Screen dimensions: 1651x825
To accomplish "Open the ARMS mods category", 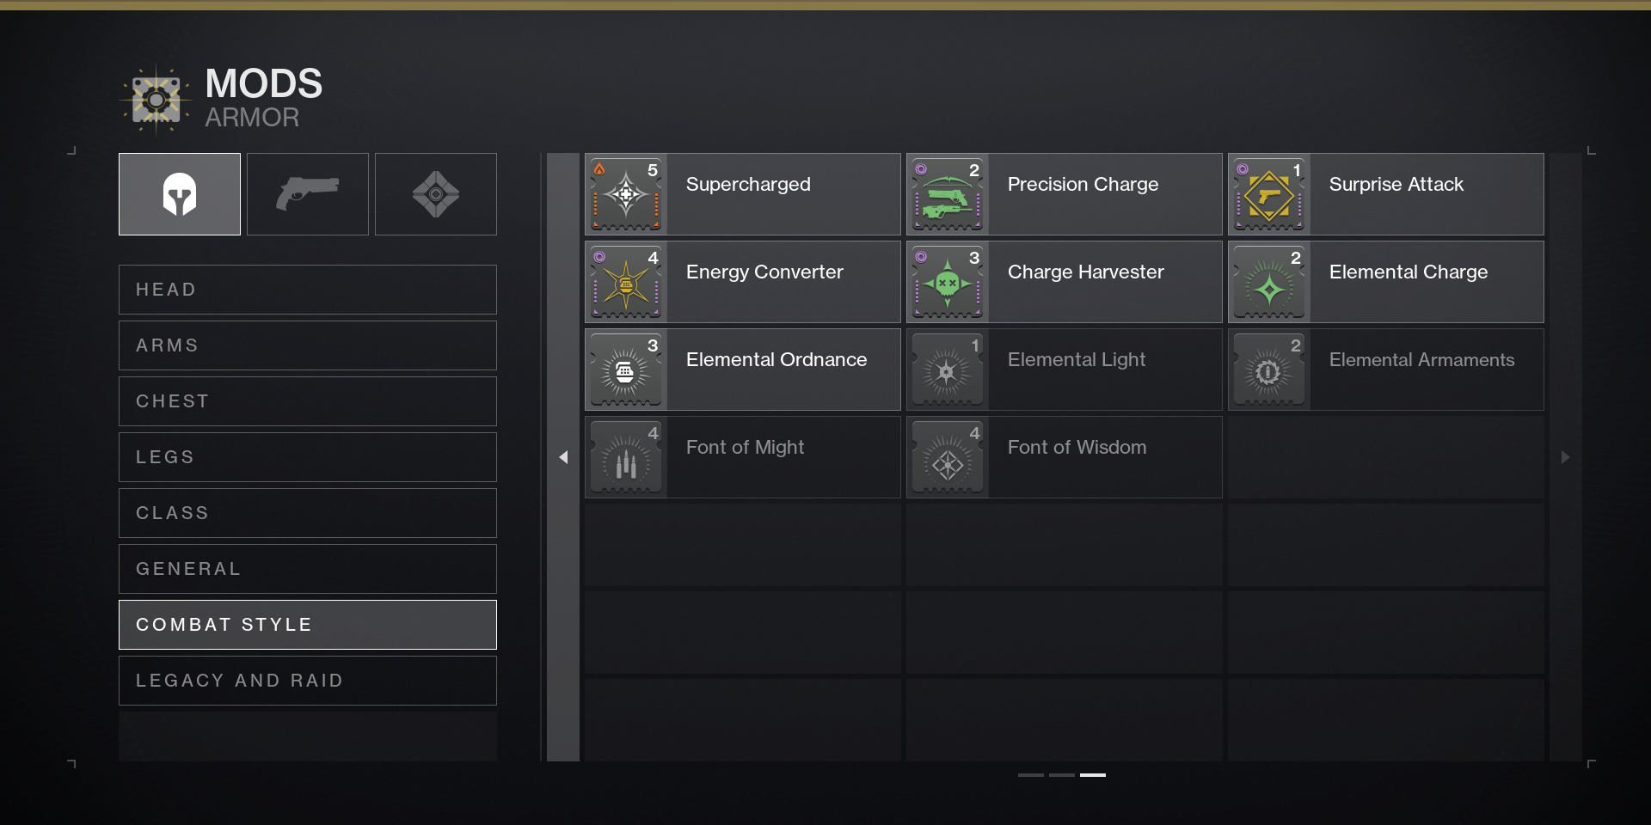I will [x=308, y=345].
